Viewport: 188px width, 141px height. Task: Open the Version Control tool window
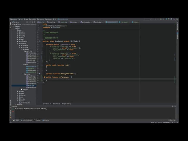pos(26,120)
